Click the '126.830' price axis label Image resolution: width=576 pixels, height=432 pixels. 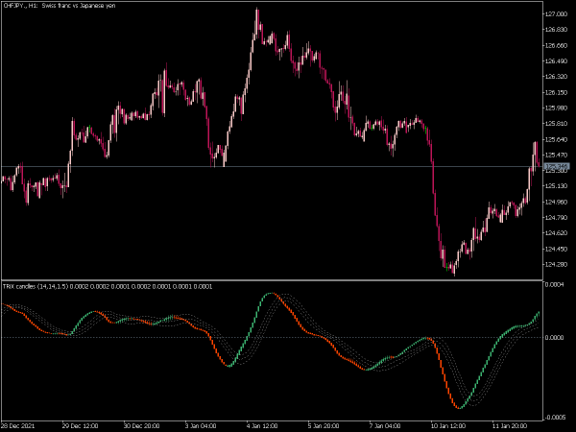point(557,30)
